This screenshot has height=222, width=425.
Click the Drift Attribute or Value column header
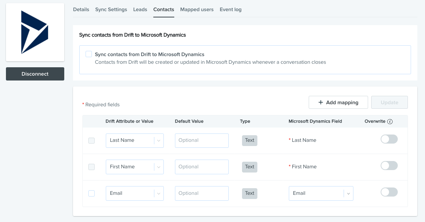130,122
